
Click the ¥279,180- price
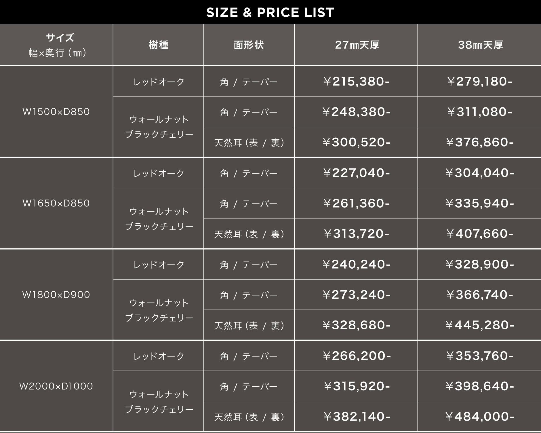pyautogui.click(x=480, y=81)
